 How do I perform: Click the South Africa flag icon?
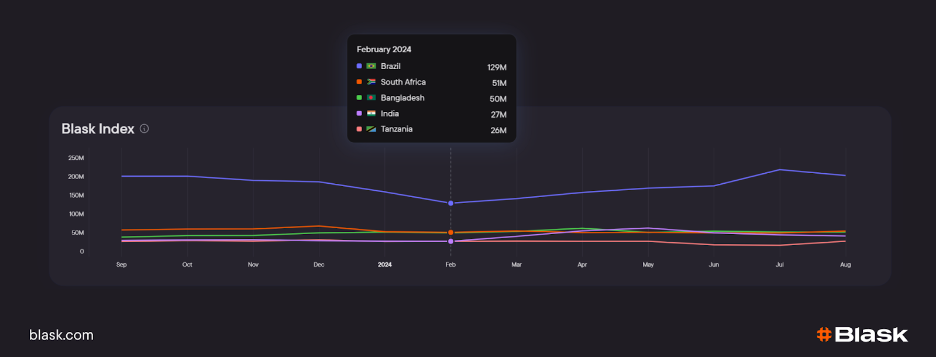click(371, 82)
